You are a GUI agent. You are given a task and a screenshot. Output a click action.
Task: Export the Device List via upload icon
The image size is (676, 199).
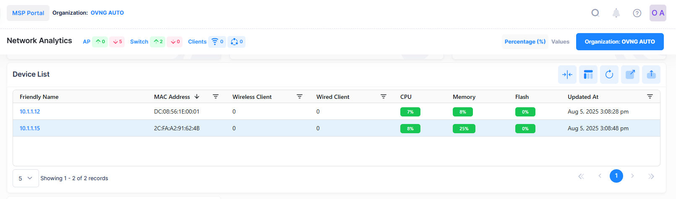coord(651,75)
